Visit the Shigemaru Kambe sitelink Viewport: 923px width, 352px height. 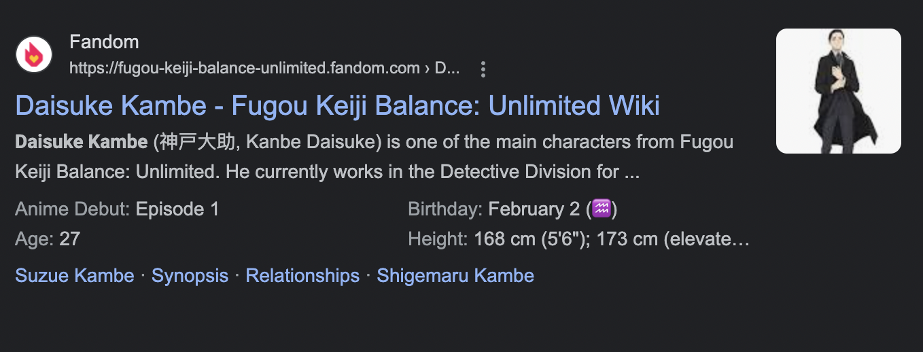[x=455, y=275]
